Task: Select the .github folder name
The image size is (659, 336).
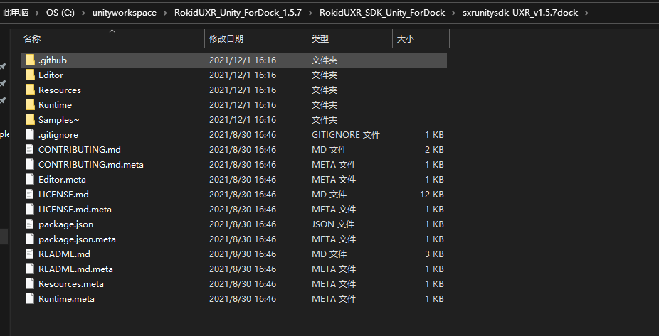Action: pos(53,60)
